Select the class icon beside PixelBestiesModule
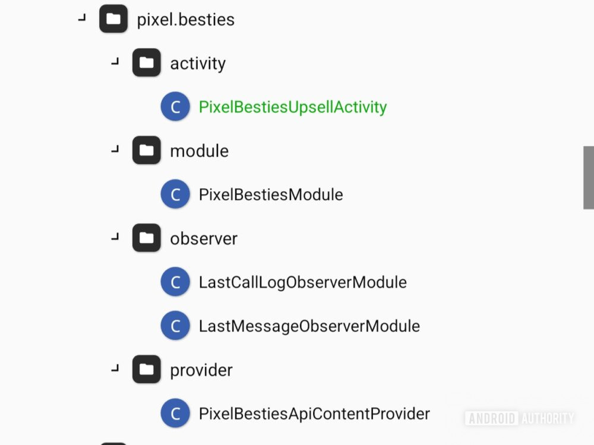 (175, 194)
